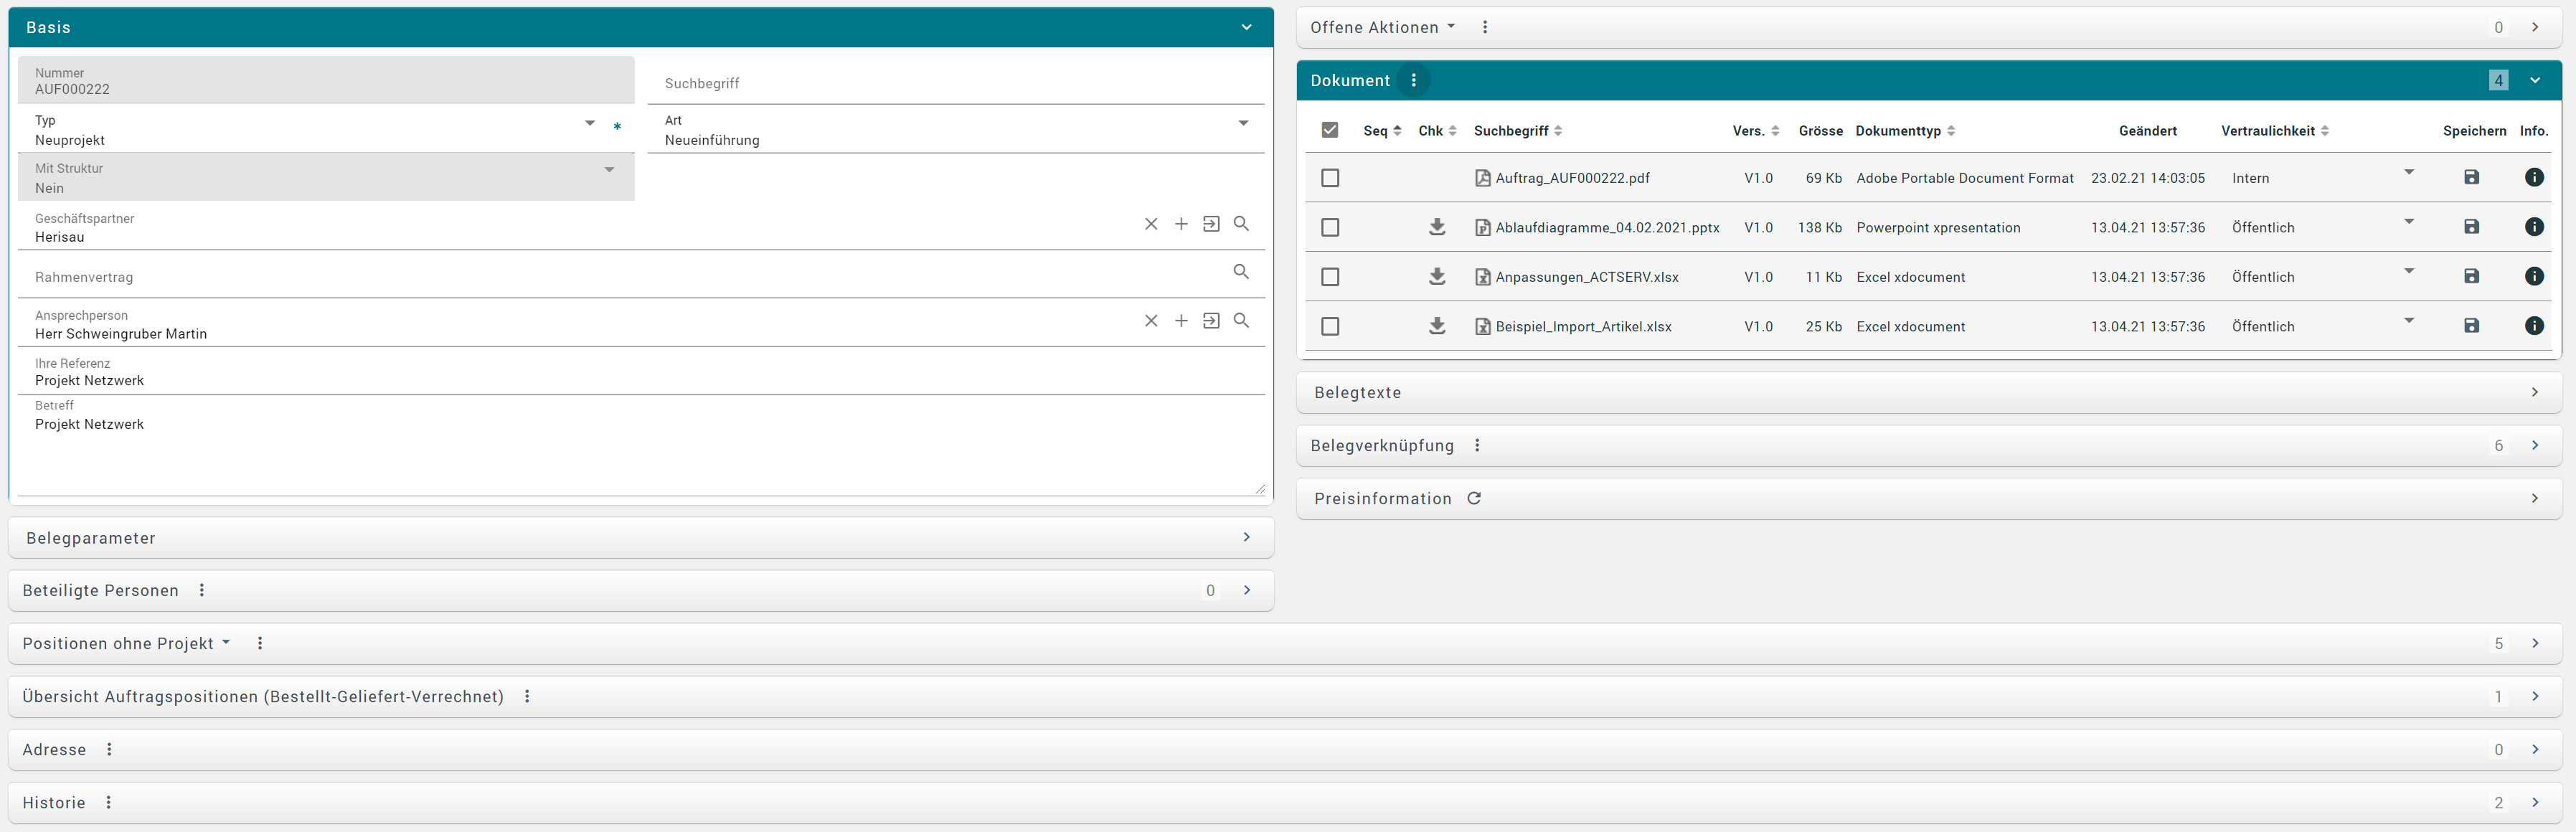Save the Auftrag_AUF000222.pdf document row

pos(2471,177)
